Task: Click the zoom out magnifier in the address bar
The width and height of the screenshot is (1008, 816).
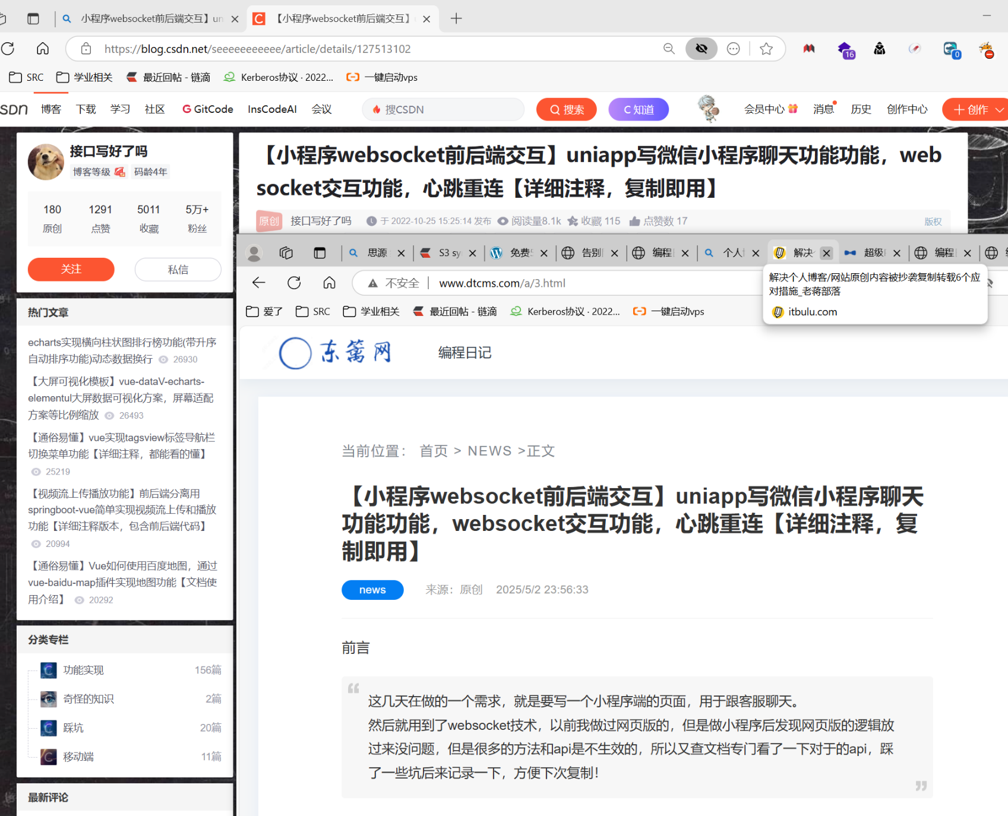Action: 669,49
